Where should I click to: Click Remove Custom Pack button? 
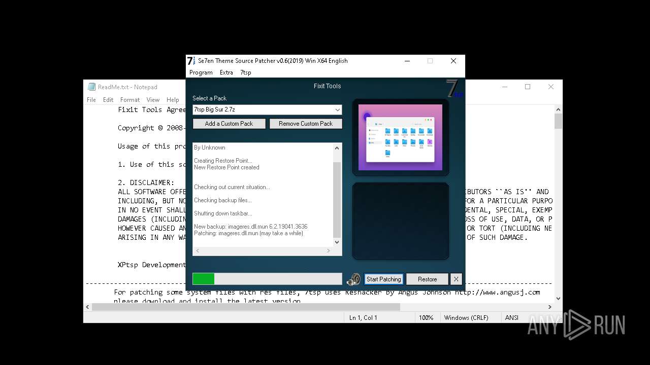pyautogui.click(x=306, y=124)
